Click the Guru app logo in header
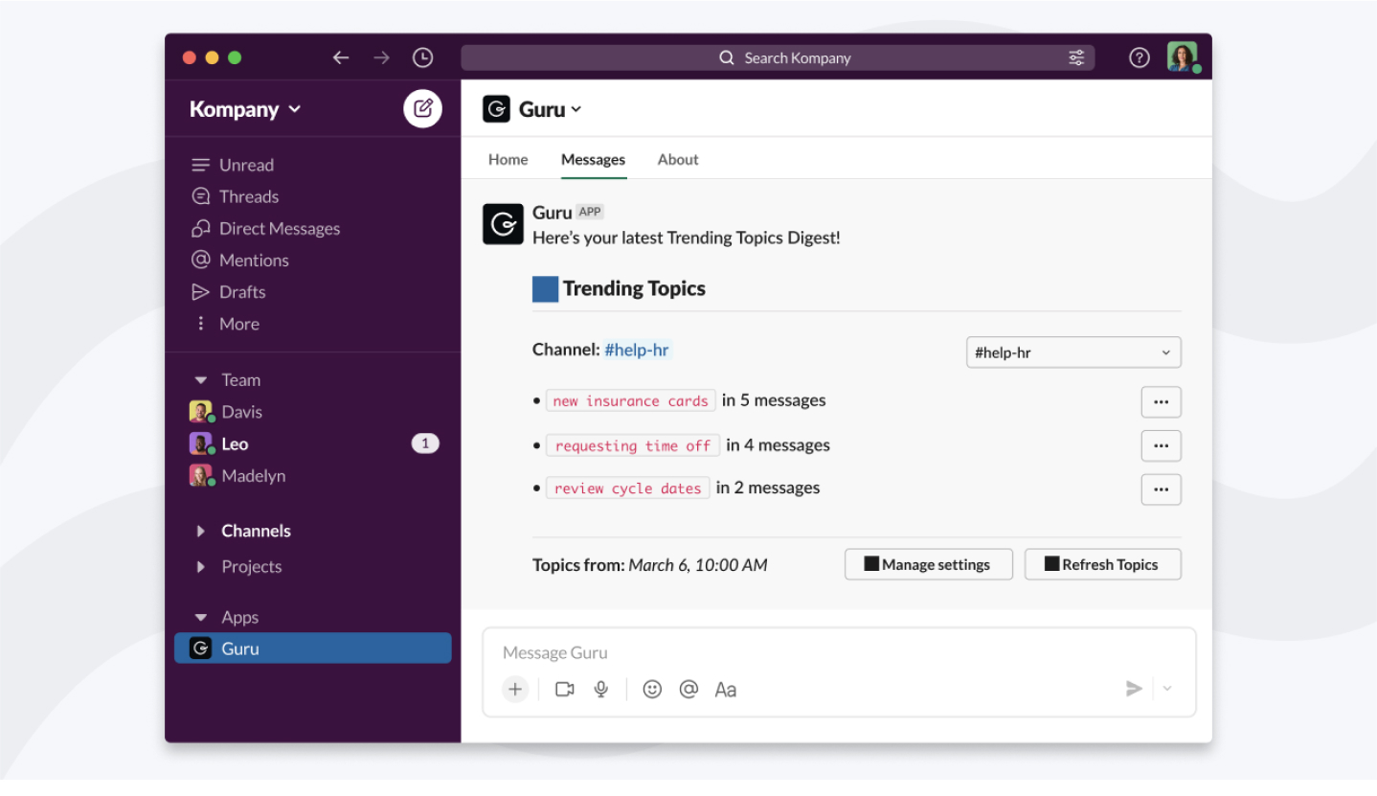The height and width of the screenshot is (796, 1377). coord(496,109)
